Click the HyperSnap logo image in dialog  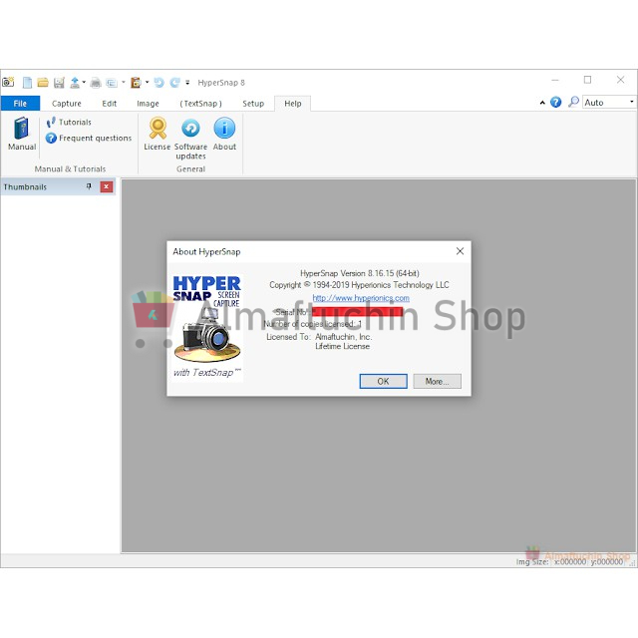(206, 327)
